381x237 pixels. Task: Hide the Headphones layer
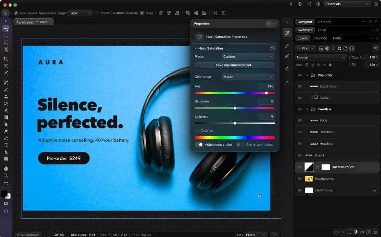pos(300,179)
